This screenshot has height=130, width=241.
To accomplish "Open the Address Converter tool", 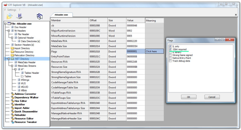I will (25, 94).
